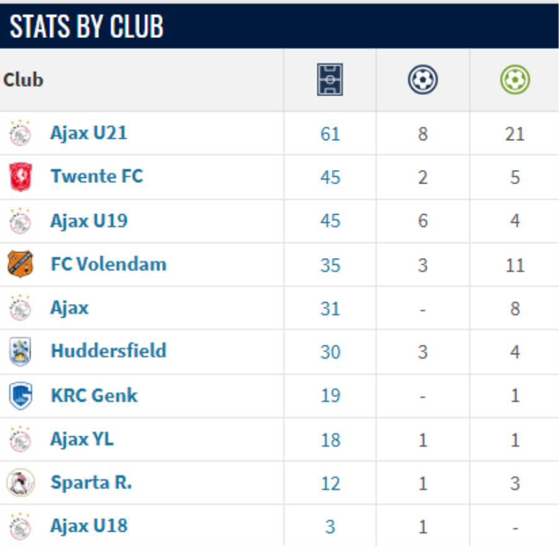Click the blue KRC Genk crest

(20, 395)
